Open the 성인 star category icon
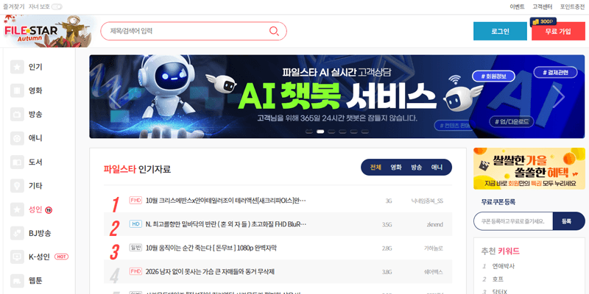The height and width of the screenshot is (294, 589). pos(17,210)
